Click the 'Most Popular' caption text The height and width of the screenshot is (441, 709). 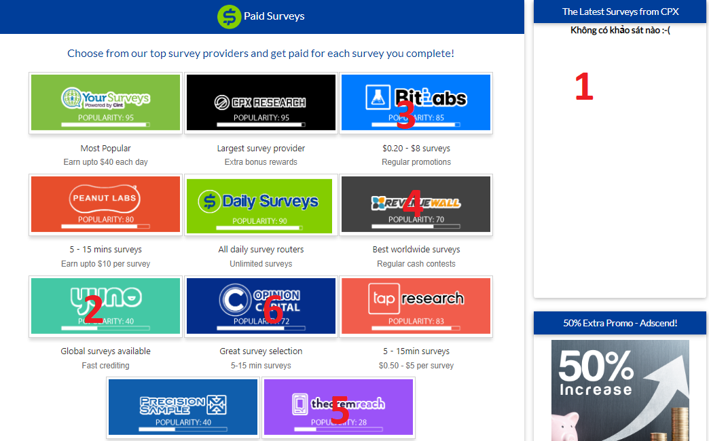105,148
